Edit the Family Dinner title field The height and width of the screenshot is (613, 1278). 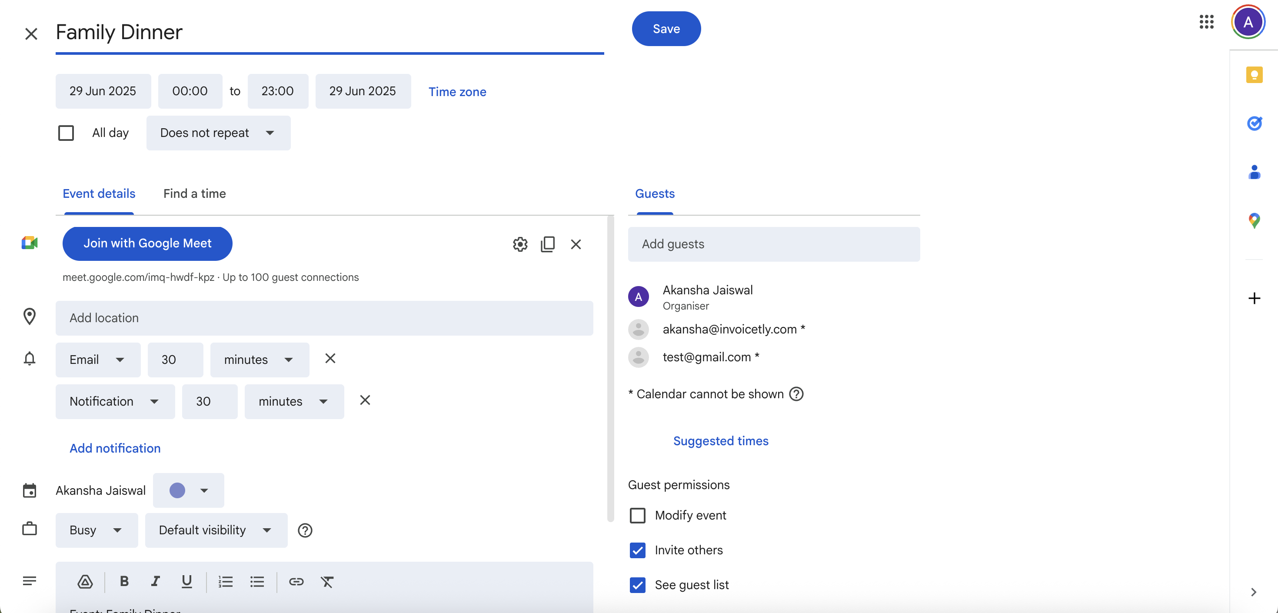point(330,32)
